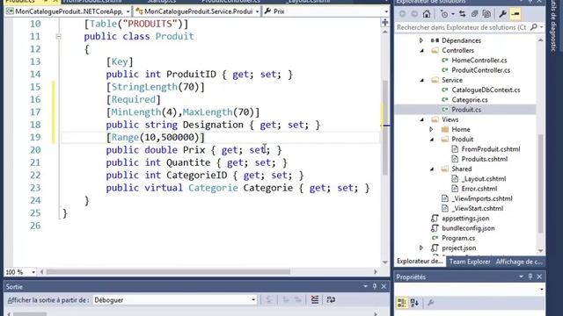Open CatalogueDbContext.cs file

pyautogui.click(x=486, y=90)
